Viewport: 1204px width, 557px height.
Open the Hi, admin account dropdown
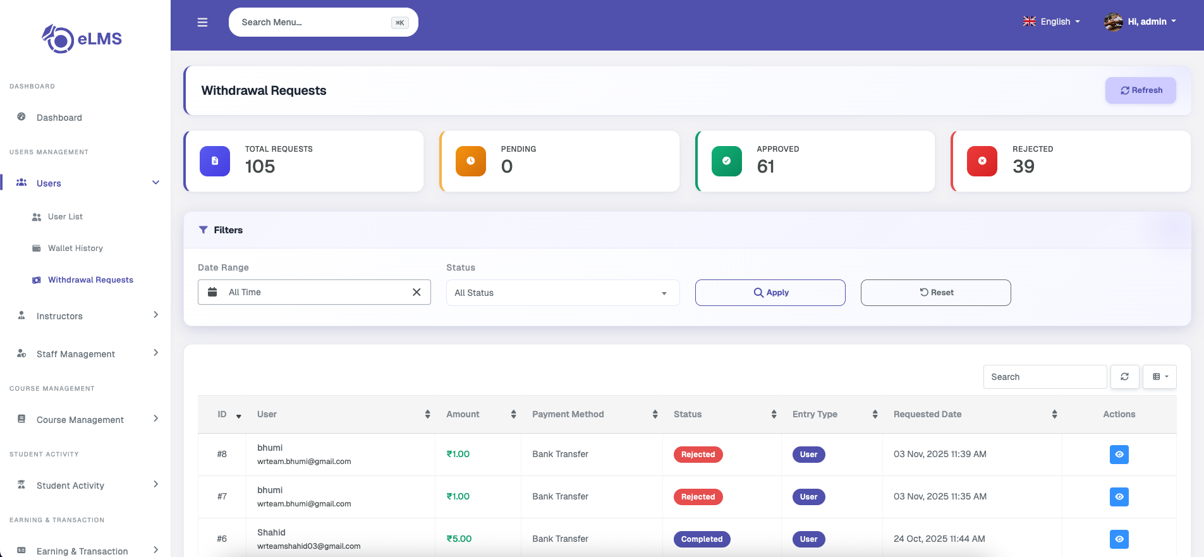tap(1140, 21)
